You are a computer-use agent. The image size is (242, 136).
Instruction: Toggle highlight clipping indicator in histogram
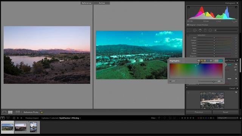[x=236, y=7]
